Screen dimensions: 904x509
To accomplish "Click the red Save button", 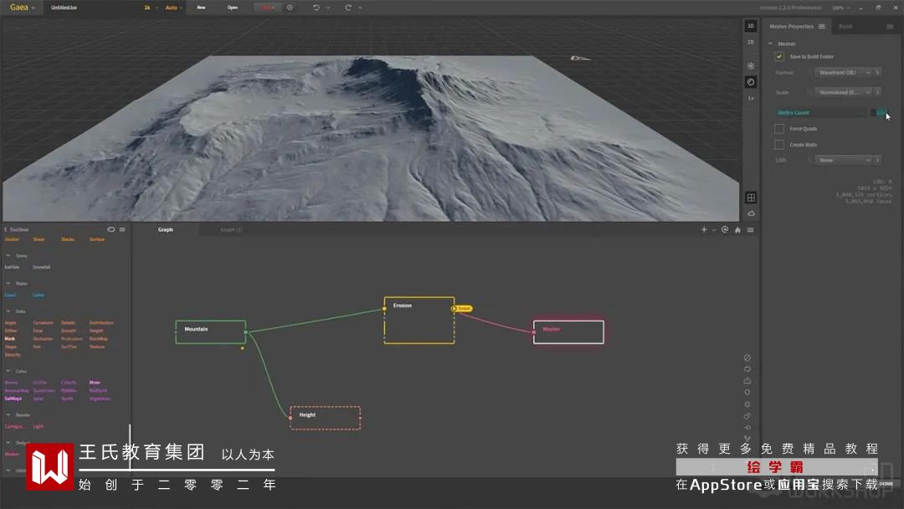I will click(266, 8).
